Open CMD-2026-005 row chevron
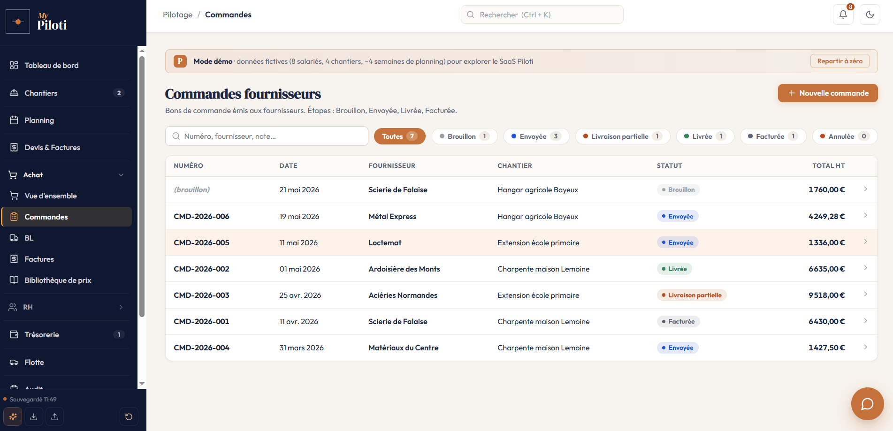The width and height of the screenshot is (893, 431). (865, 242)
